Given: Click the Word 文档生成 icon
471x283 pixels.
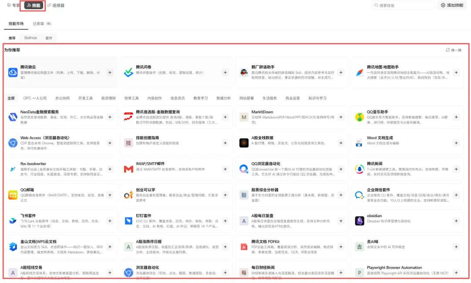Looking at the screenshot, I should [x=359, y=143].
